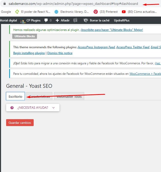Expand the ¿Necesitas ayuda? chevron
This screenshot has width=161, height=172.
point(53,108)
